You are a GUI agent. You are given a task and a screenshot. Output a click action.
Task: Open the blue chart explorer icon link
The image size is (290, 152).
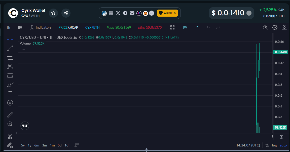[x=104, y=13]
